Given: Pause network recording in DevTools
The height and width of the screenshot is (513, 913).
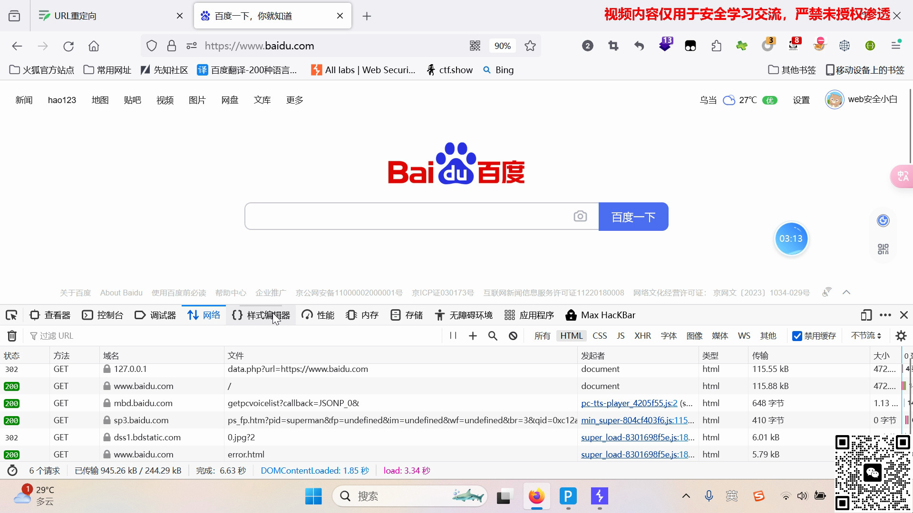Looking at the screenshot, I should 453,336.
